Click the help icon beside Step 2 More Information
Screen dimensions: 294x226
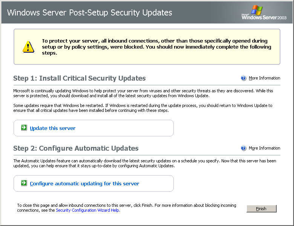(x=243, y=148)
